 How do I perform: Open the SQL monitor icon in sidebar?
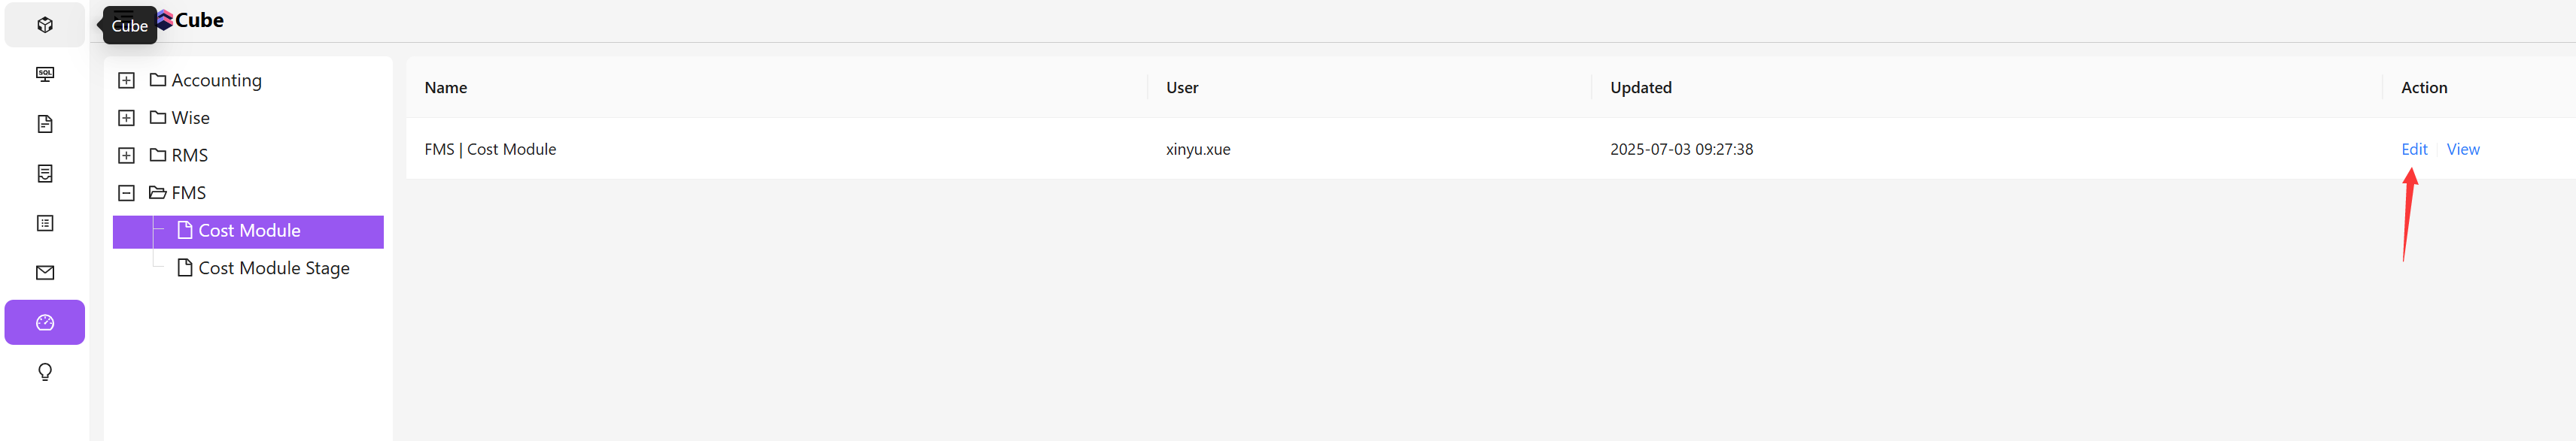coord(45,75)
